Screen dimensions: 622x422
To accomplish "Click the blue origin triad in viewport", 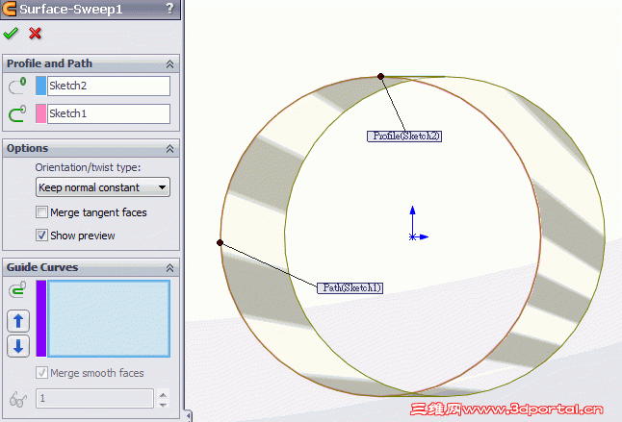I will point(418,224).
